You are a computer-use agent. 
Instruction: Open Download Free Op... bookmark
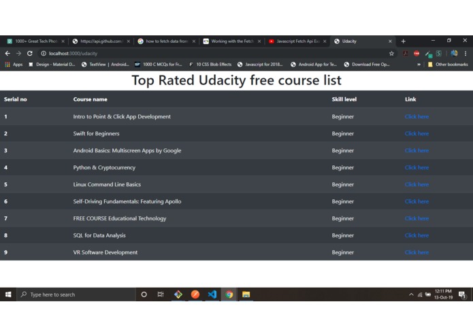[x=367, y=65]
